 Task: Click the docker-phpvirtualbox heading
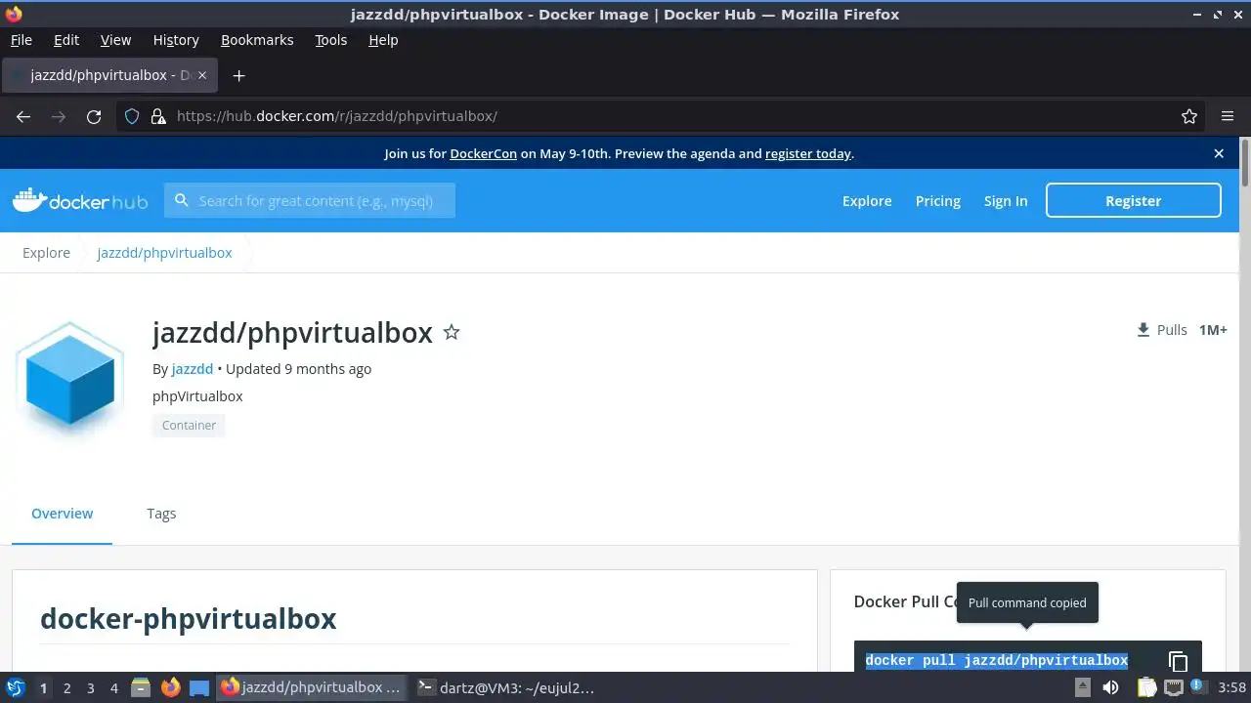[x=188, y=619]
